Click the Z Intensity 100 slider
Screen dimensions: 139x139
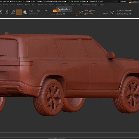pos(66,14)
